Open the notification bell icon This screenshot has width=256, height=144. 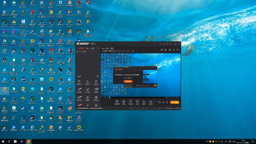173,50
